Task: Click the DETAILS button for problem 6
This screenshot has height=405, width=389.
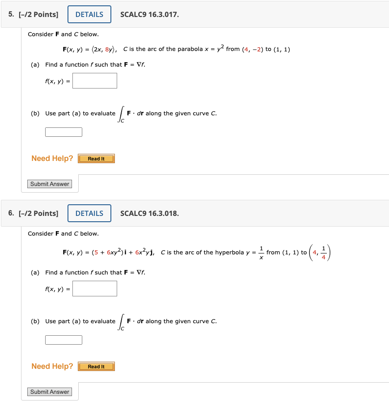Action: click(x=89, y=213)
